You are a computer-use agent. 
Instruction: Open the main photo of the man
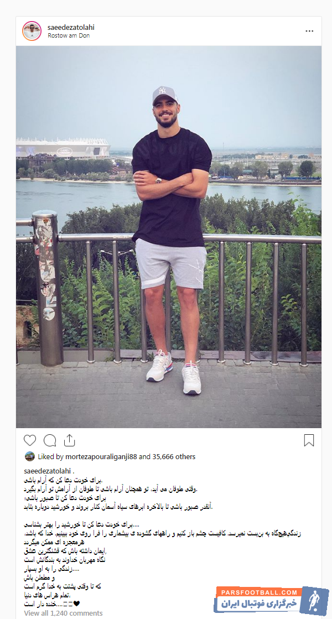[169, 237]
